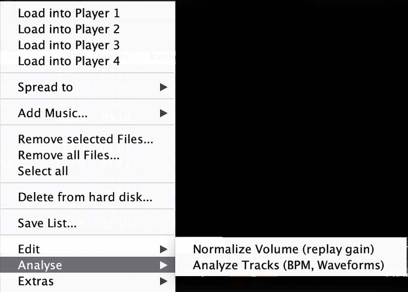Click Save List... option
408x292 pixels.
pos(47,223)
